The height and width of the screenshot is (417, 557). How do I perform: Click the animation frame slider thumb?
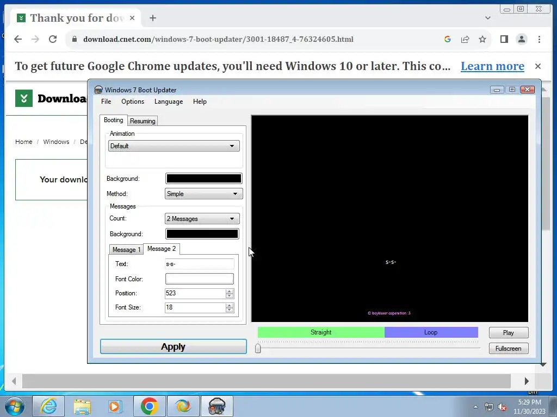258,348
